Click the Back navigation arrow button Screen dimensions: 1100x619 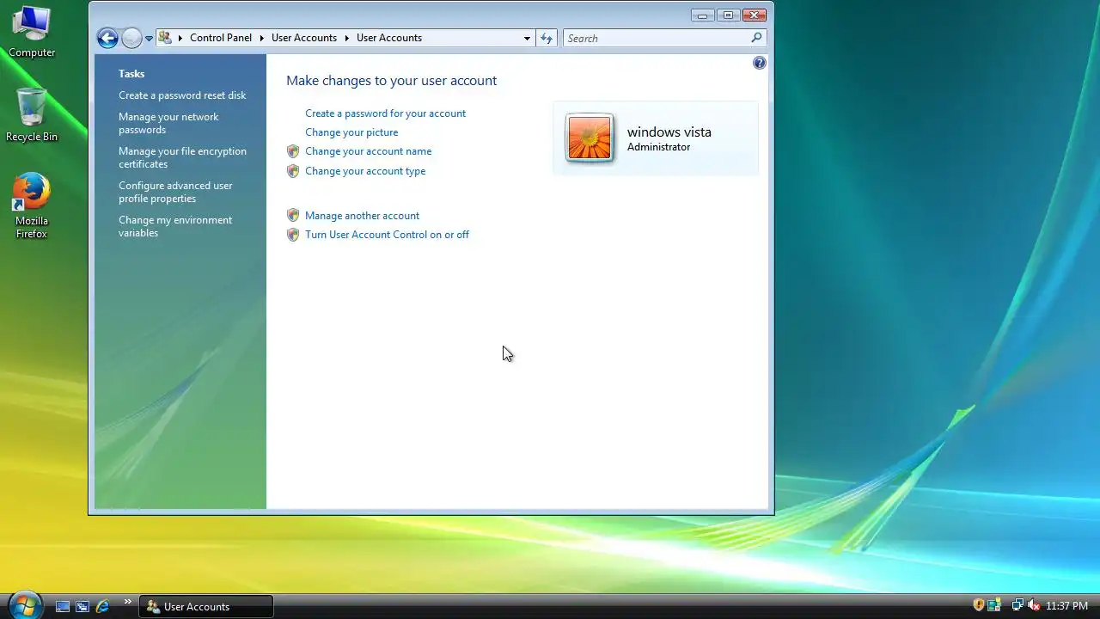pyautogui.click(x=107, y=38)
